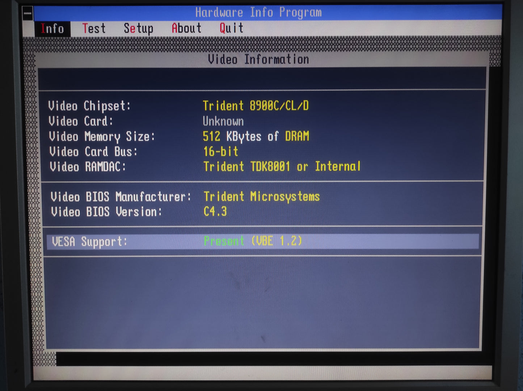Click the Video Information panel heading
This screenshot has width=523, height=391.
(x=258, y=59)
